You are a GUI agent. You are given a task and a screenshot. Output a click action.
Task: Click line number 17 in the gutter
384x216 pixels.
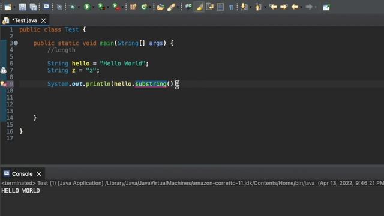(10, 138)
